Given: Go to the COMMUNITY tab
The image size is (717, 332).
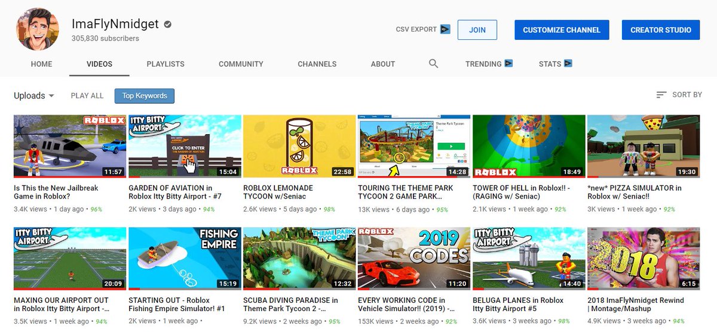Looking at the screenshot, I should pyautogui.click(x=241, y=64).
